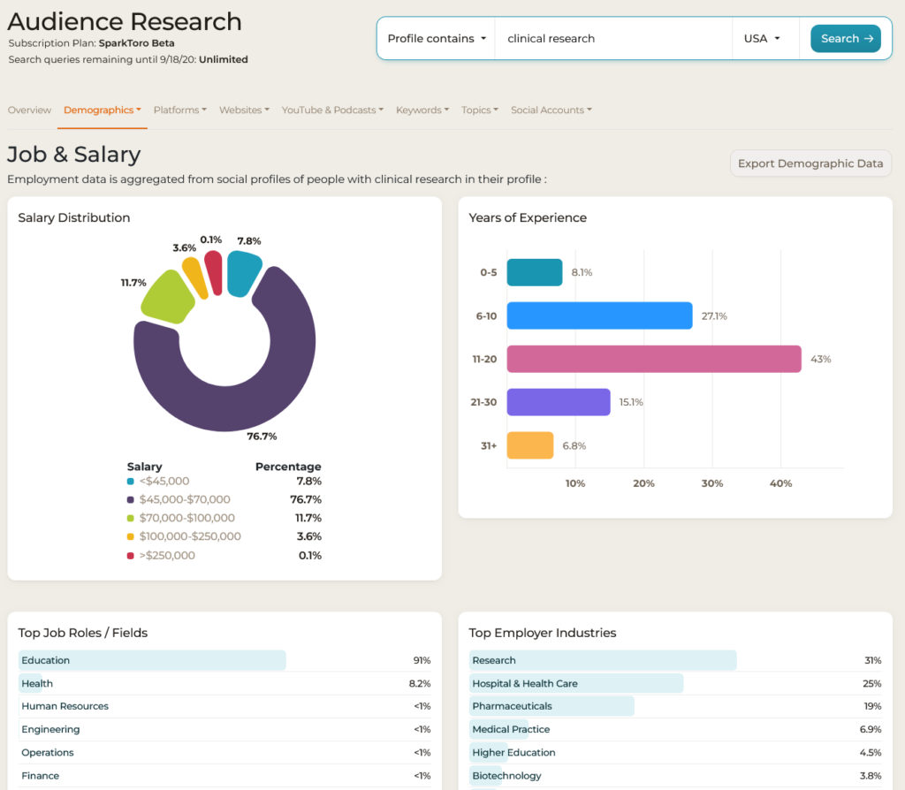Select the Pharmaceuticals employer industry row
The height and width of the screenshot is (790, 905).
click(x=675, y=706)
